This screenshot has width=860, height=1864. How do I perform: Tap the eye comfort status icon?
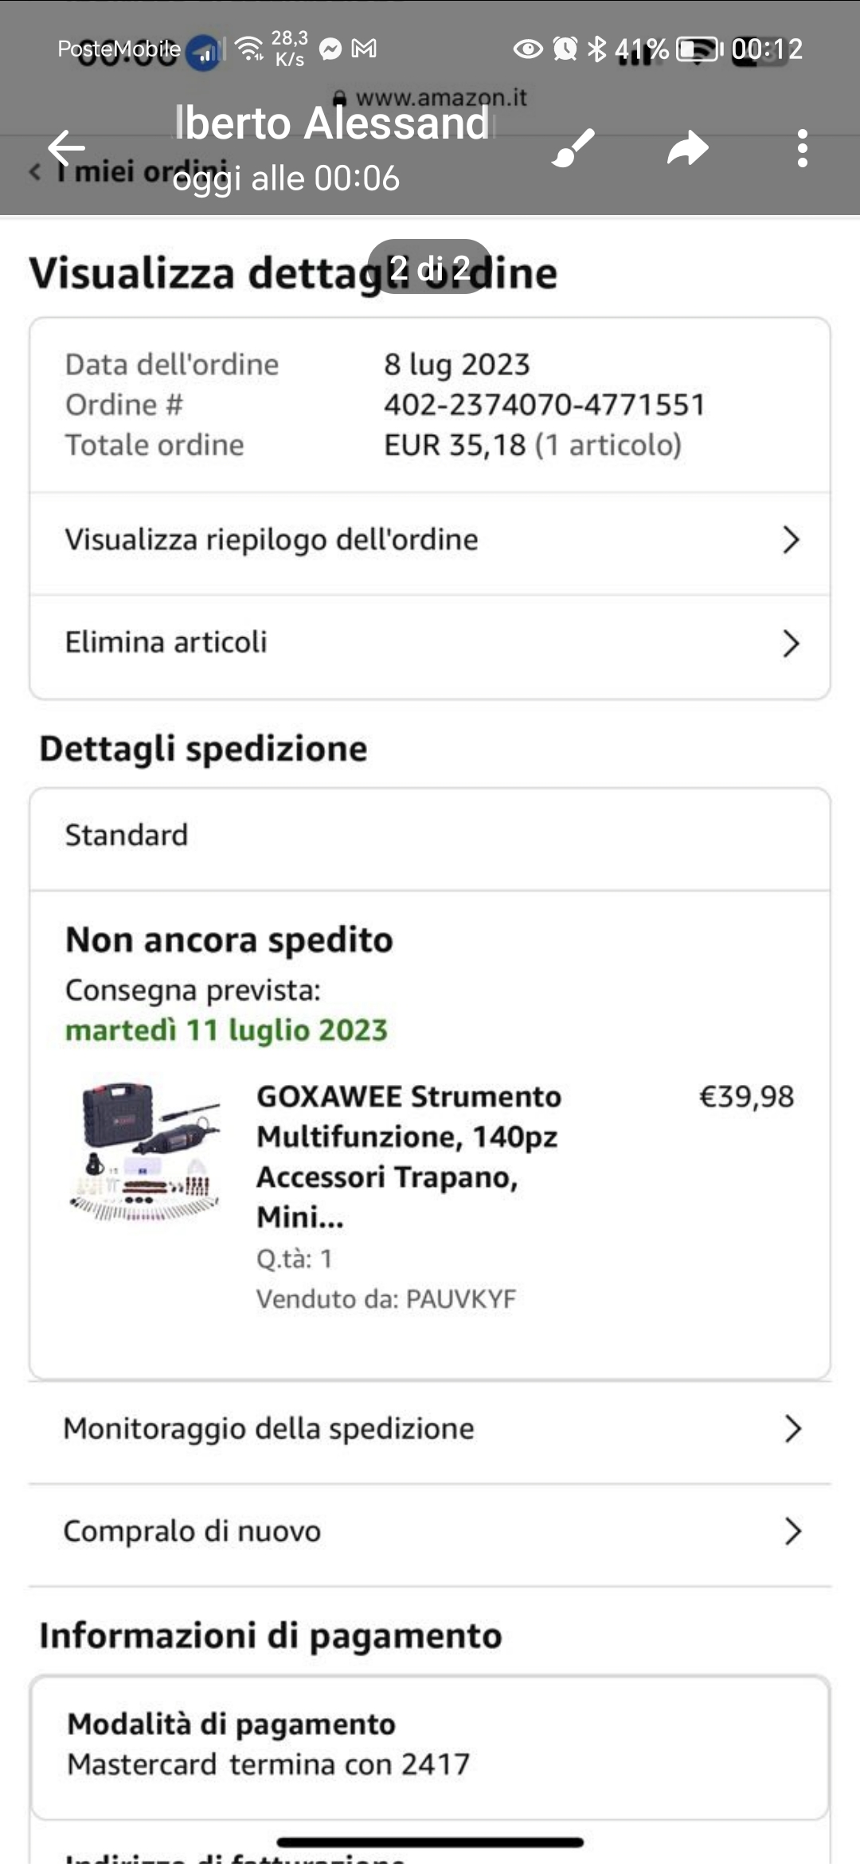(527, 49)
